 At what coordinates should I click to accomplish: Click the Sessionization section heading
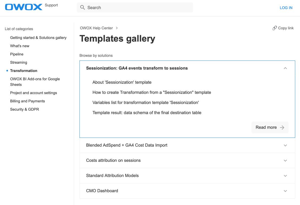pyautogui.click(x=137, y=68)
